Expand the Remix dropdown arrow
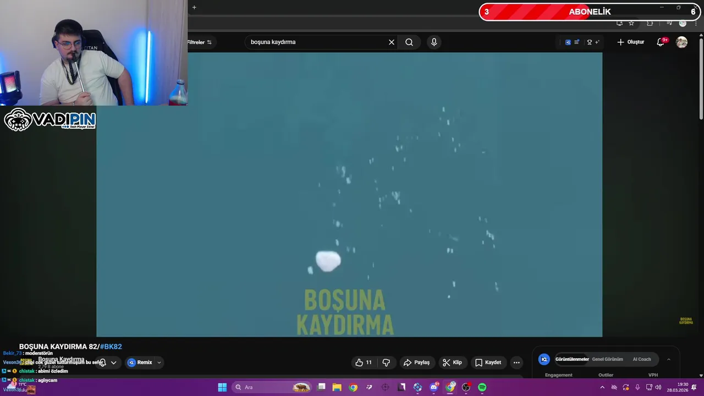This screenshot has height=396, width=704. (x=159, y=362)
